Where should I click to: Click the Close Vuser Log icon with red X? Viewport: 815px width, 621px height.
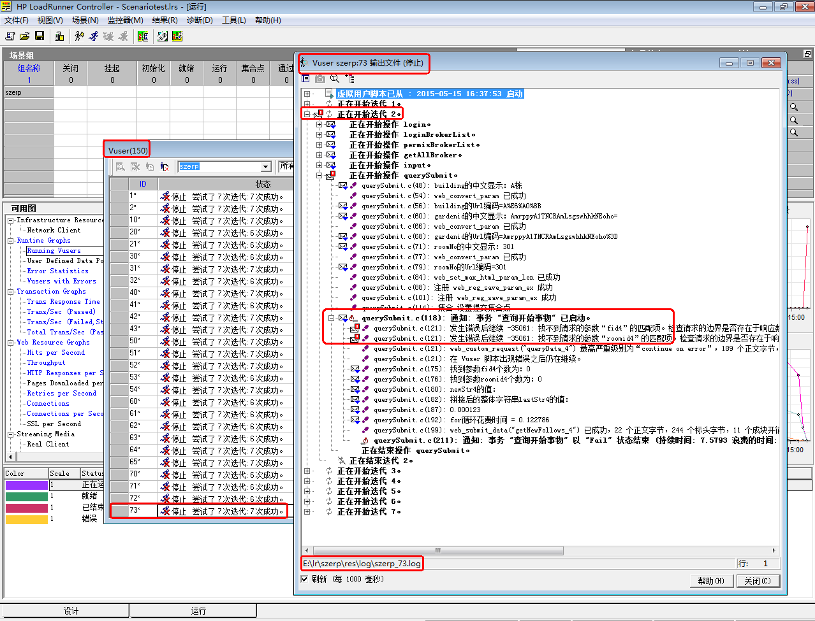(x=165, y=166)
